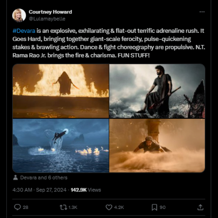Click 'Devara and 6 others' tagged link
The image size is (218, 218).
(44, 178)
